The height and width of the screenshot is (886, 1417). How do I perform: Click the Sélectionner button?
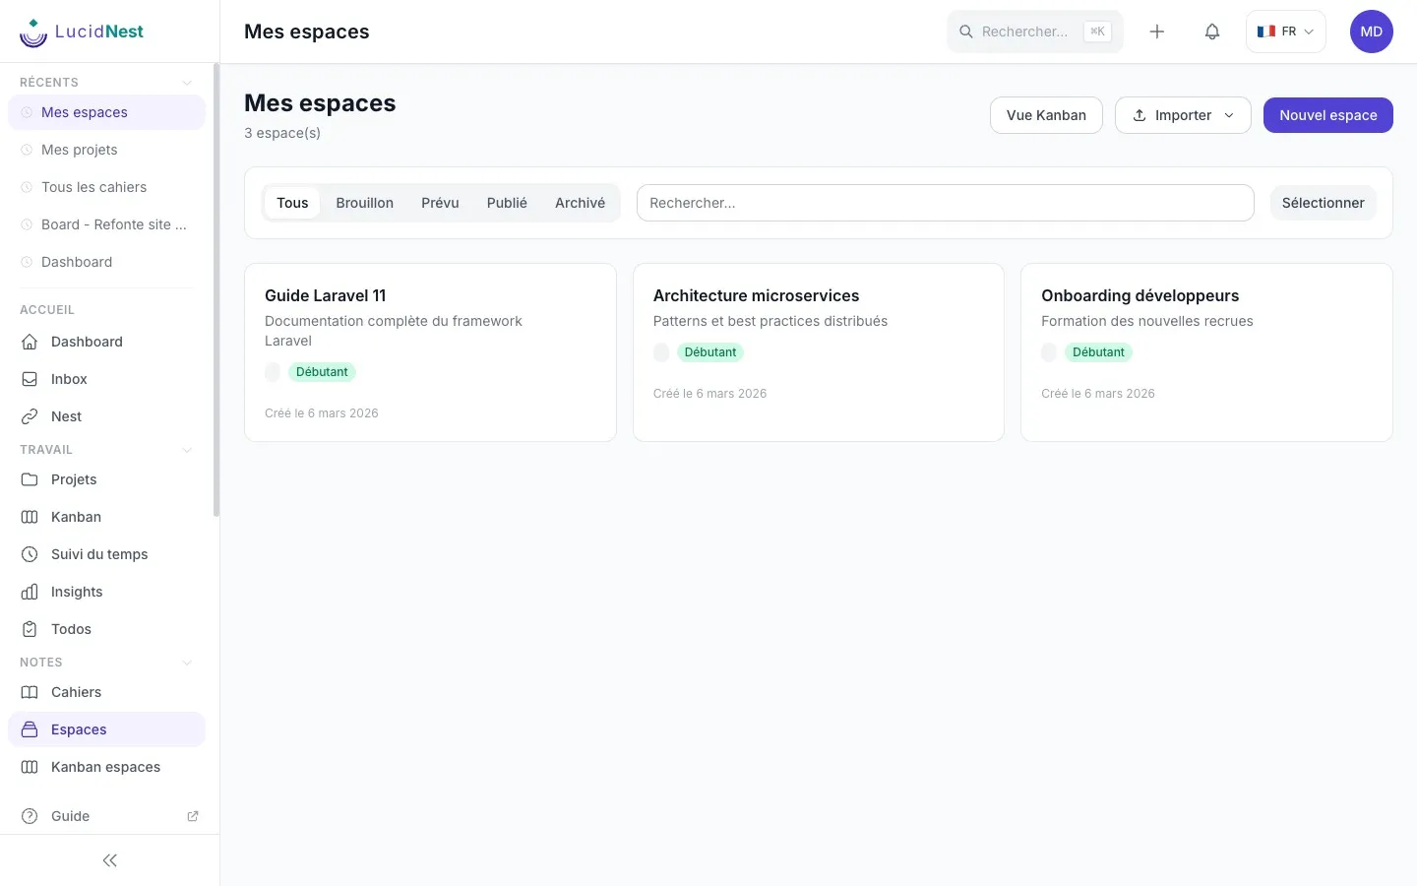(x=1324, y=203)
